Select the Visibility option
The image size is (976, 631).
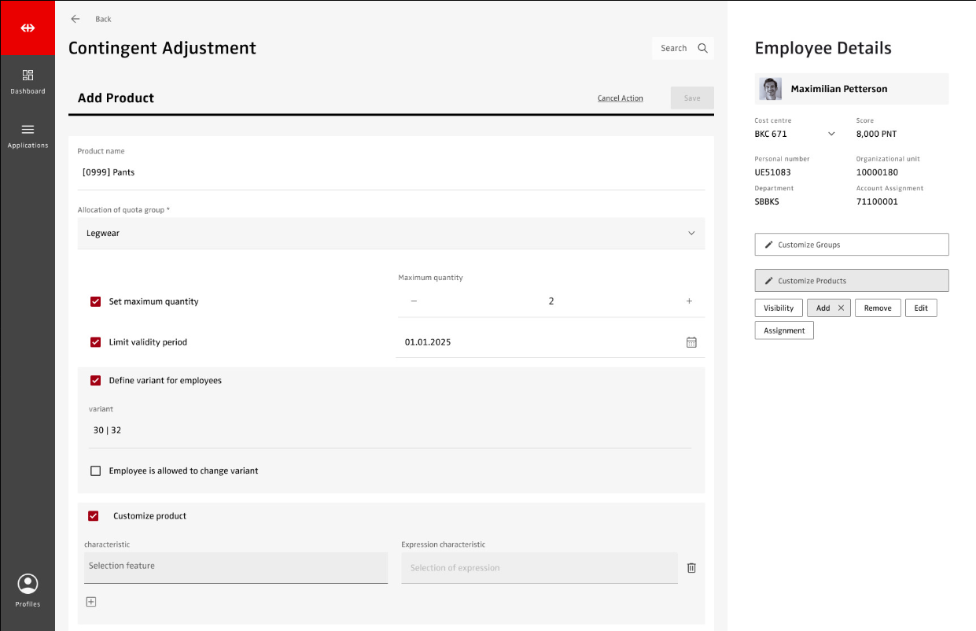779,308
